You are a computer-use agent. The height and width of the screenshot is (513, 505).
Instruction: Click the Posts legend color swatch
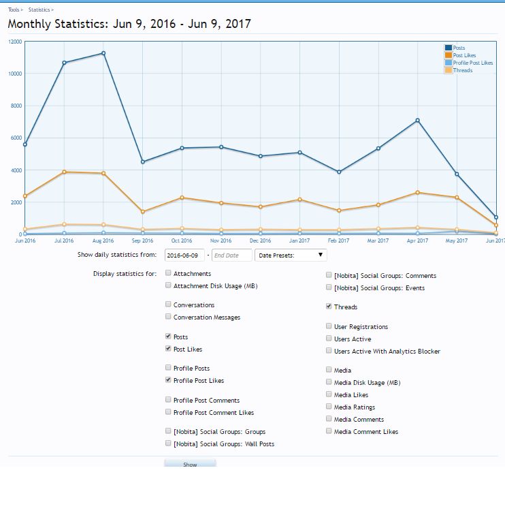click(449, 48)
